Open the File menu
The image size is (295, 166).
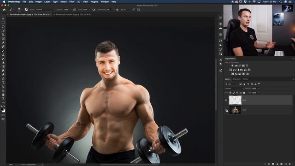24,2
